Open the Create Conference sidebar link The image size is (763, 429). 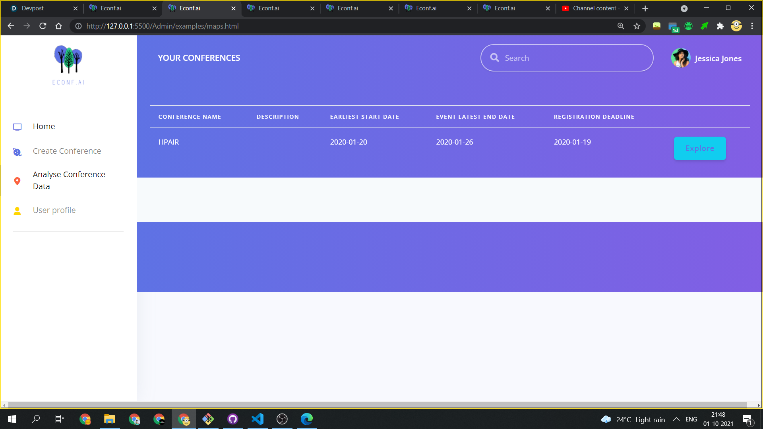coord(67,151)
